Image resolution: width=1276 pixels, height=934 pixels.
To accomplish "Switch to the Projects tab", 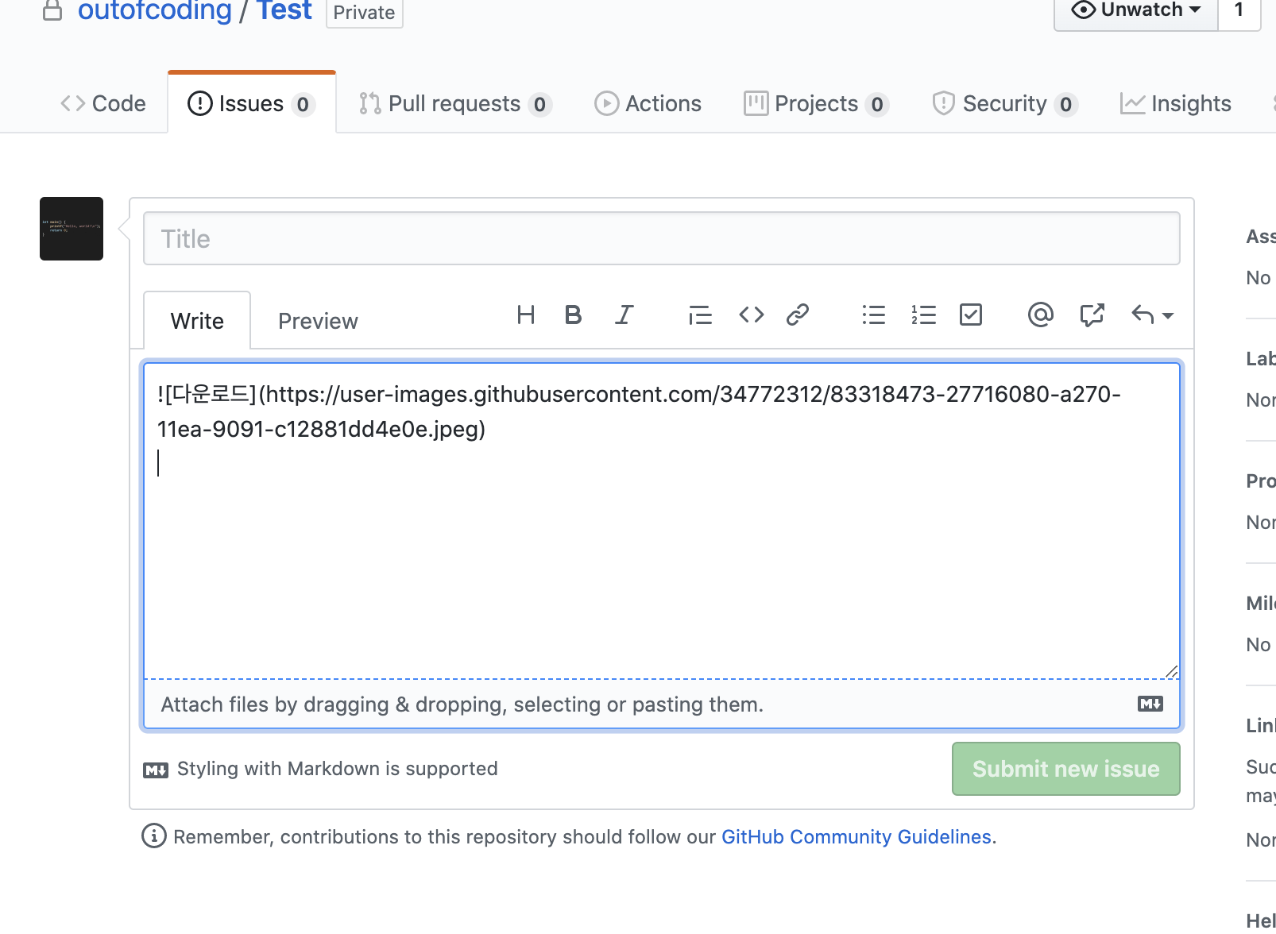I will pyautogui.click(x=816, y=104).
